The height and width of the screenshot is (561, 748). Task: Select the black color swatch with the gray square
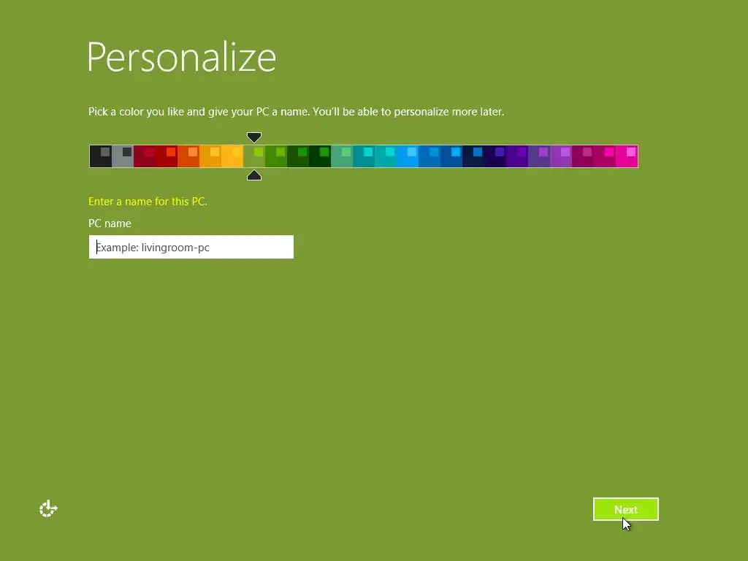(101, 156)
